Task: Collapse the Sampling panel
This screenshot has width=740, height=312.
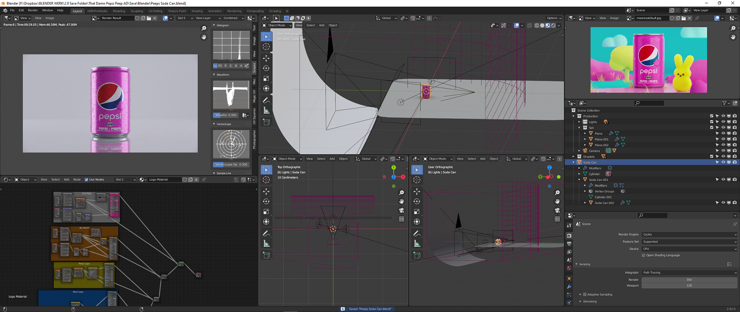Action: pyautogui.click(x=577, y=264)
